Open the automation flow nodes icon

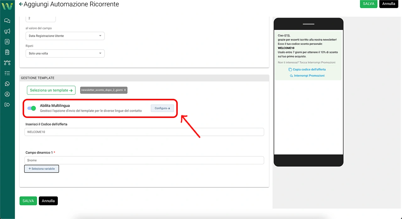7,63
